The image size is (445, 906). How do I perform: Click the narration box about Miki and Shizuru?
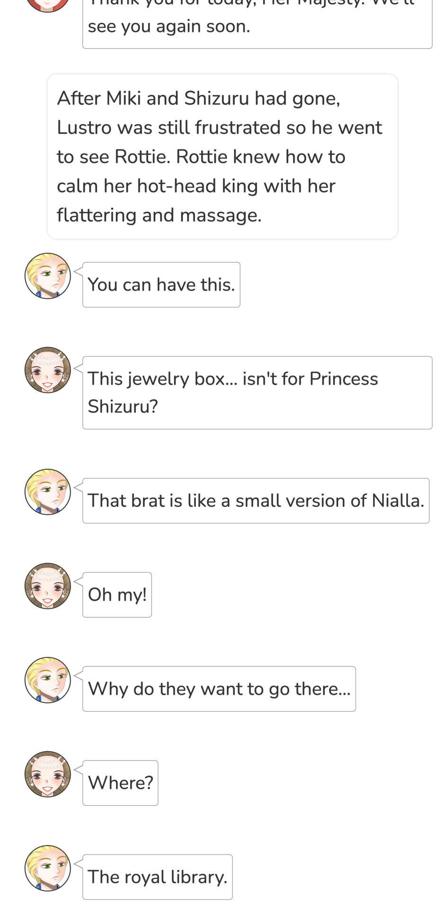[x=222, y=157]
